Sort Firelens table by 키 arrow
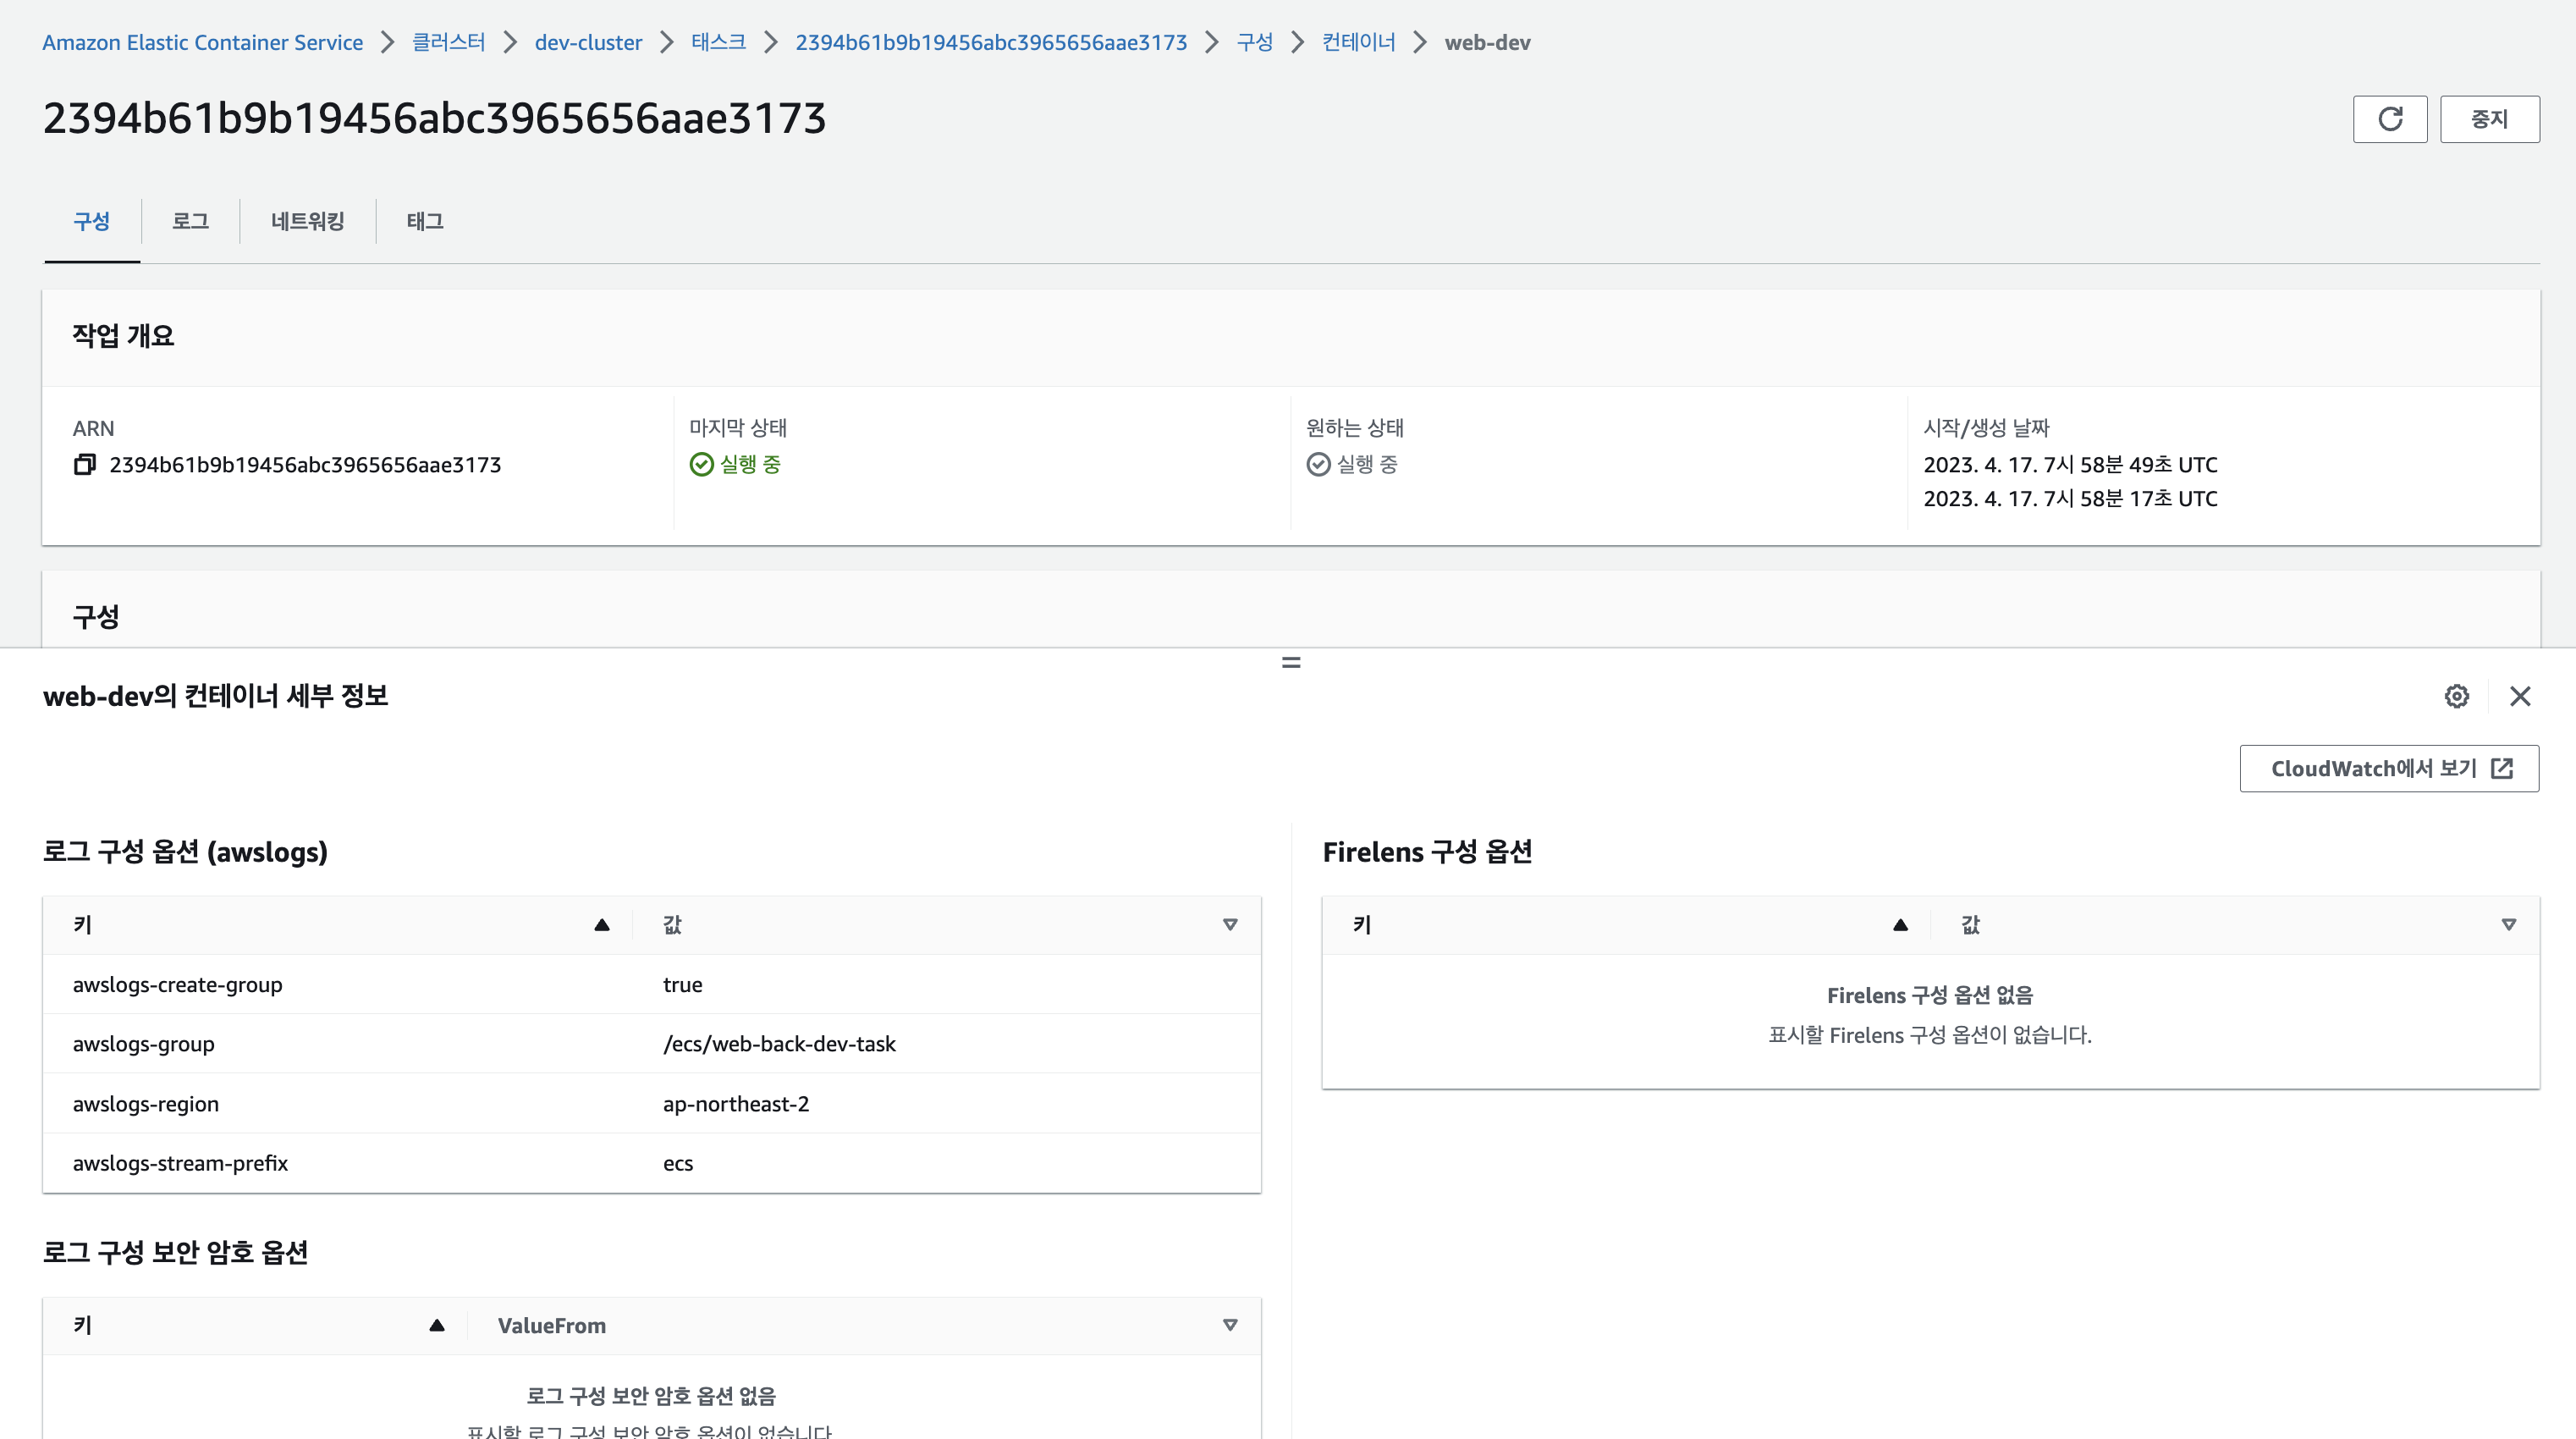 pos(1900,925)
